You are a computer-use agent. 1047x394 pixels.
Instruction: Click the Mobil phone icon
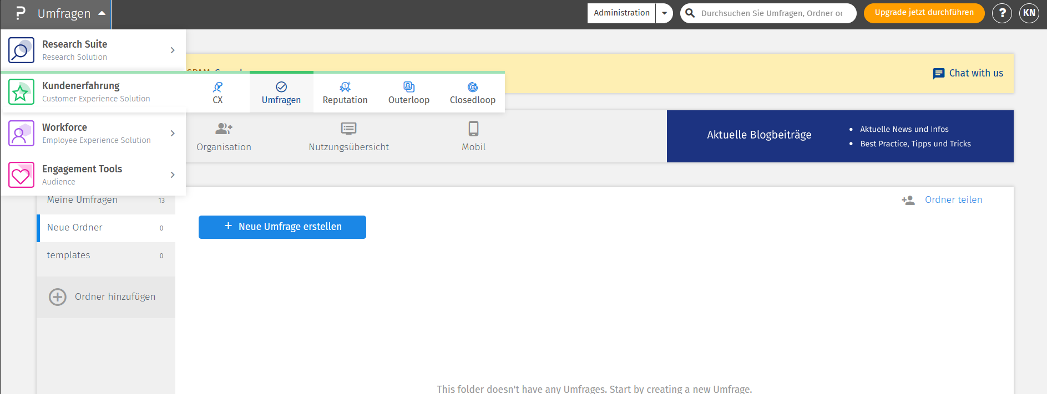point(473,129)
